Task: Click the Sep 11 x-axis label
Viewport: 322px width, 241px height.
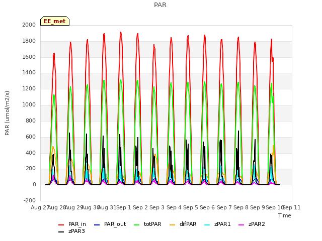Action: 292,207
